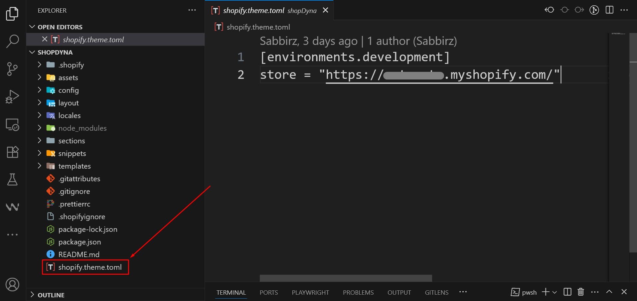Expand the sections folder
Viewport: 637px width, 301px height.
click(115, 141)
